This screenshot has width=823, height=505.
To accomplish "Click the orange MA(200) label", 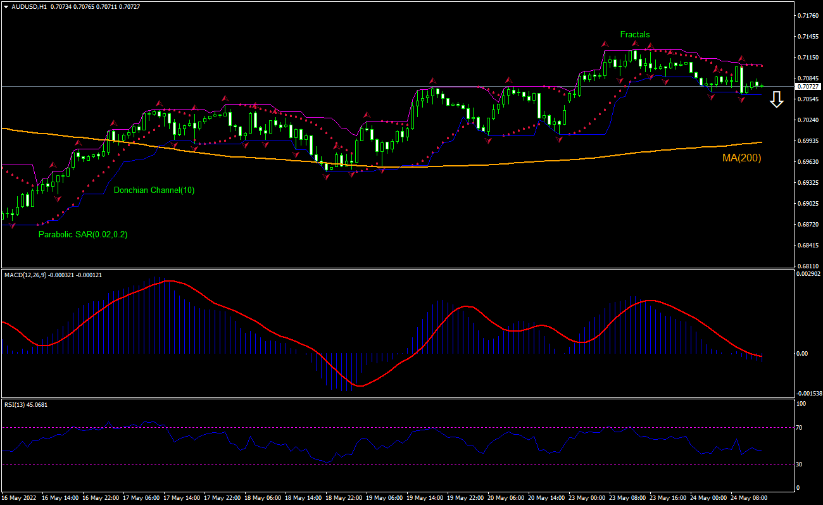I will coord(741,158).
